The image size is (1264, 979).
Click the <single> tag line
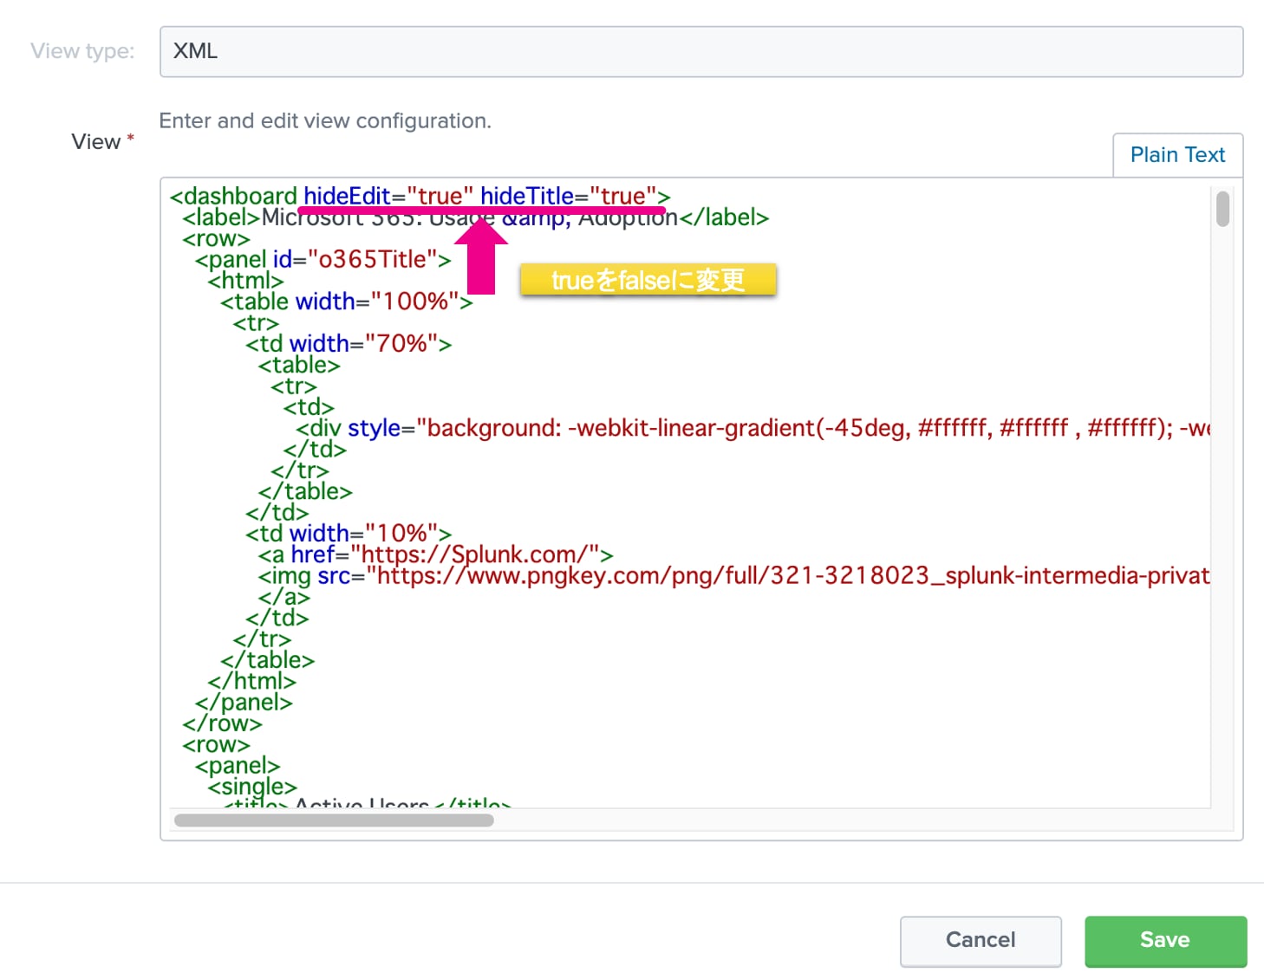click(x=252, y=787)
